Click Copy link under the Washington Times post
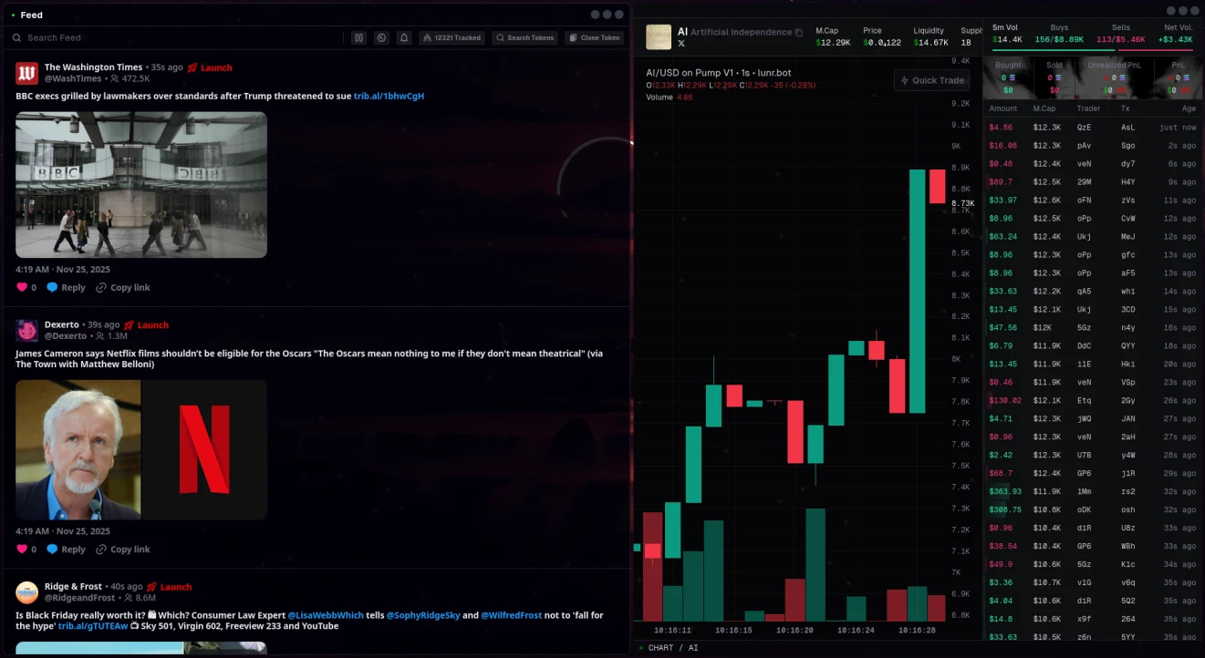1205x658 pixels. click(x=123, y=287)
